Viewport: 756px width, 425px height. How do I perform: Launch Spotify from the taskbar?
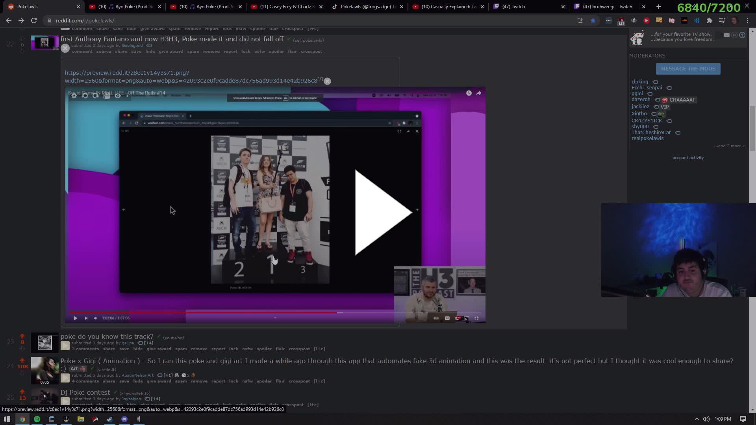37,419
